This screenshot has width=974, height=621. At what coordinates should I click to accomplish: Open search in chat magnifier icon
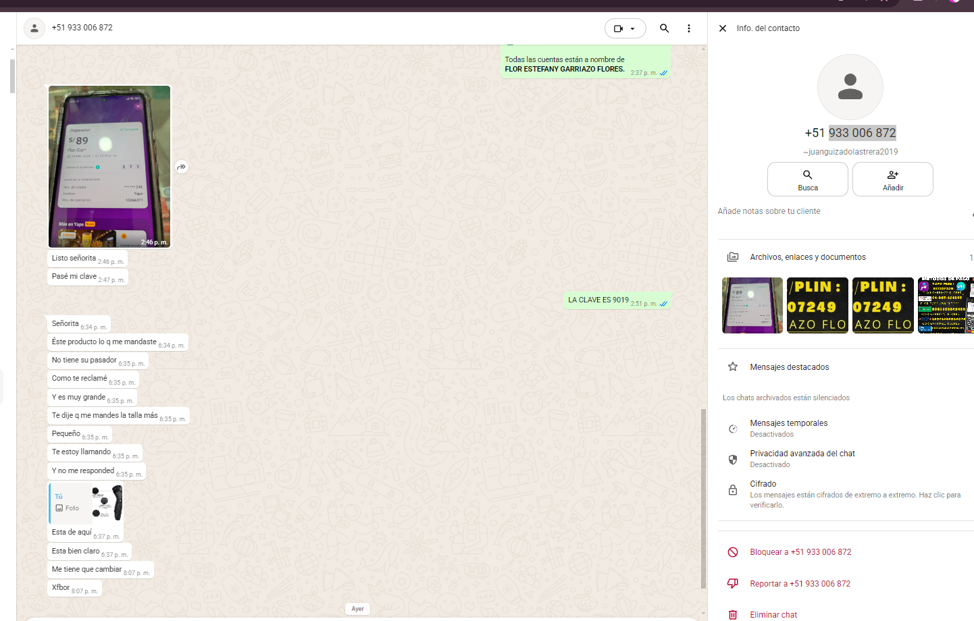coord(664,28)
